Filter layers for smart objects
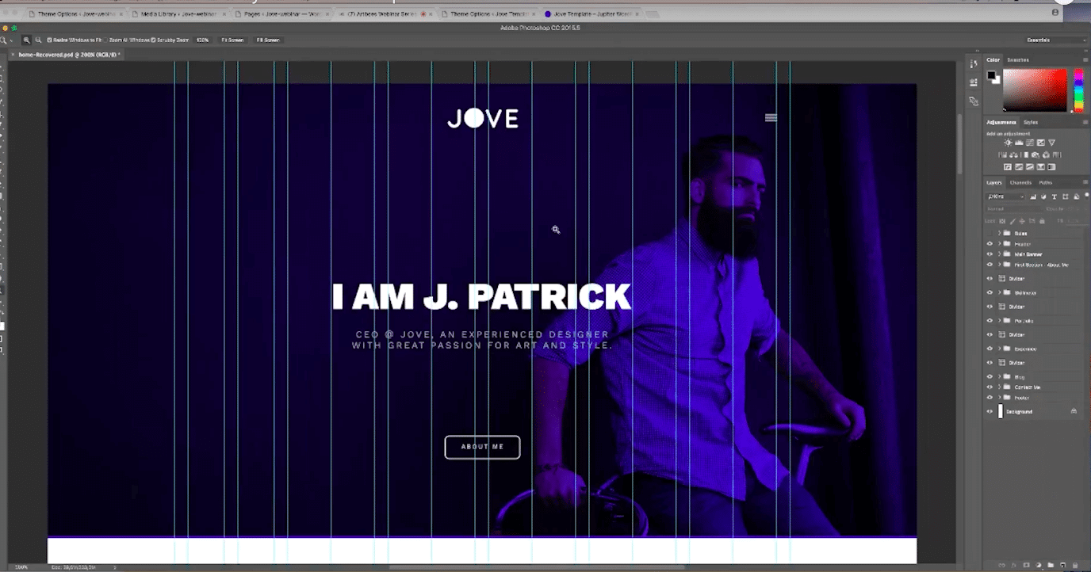 coord(1076,196)
